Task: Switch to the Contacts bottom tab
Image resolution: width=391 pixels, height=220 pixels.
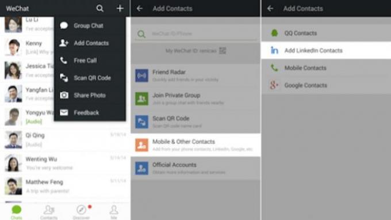Action: (x=49, y=213)
